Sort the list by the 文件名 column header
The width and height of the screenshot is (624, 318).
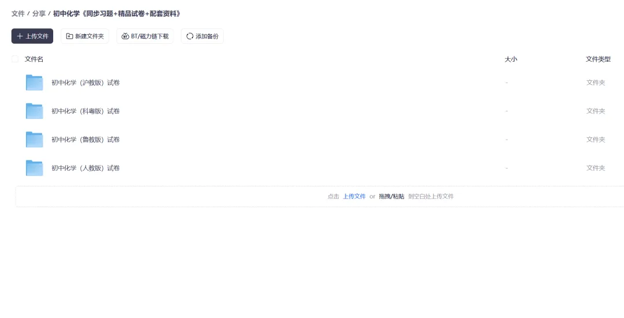[34, 59]
